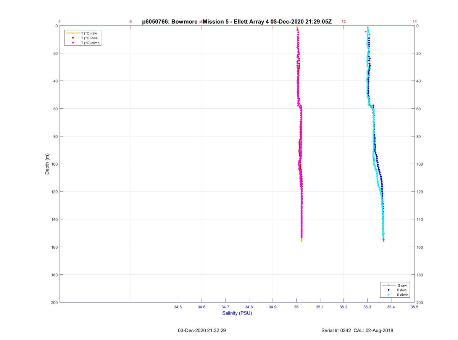
Task: Click the 34.9 salinity tick label
Action: point(273,307)
